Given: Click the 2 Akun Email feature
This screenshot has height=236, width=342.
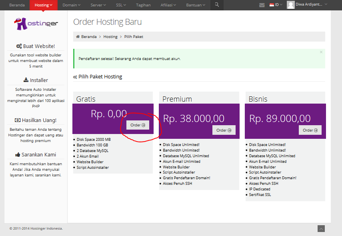Looking at the screenshot, I should (88, 156).
